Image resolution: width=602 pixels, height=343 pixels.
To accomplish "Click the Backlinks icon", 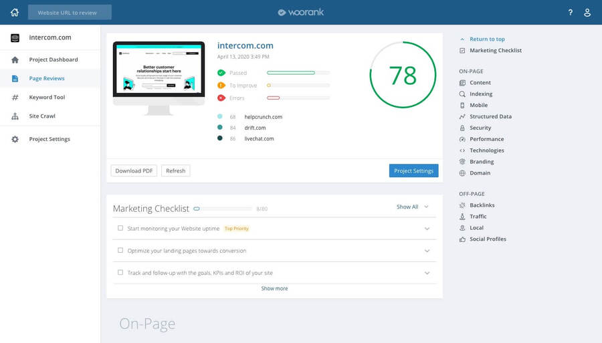I will coord(462,205).
